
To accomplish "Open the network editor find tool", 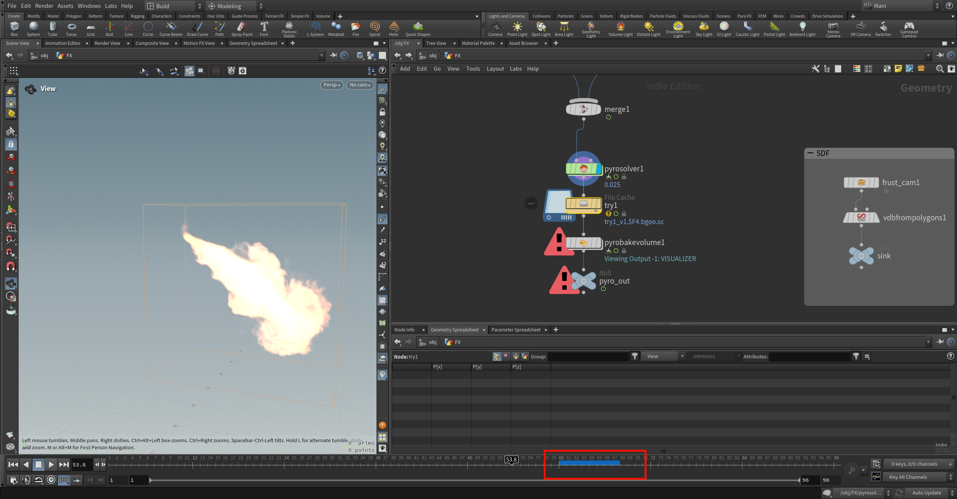I will (940, 69).
